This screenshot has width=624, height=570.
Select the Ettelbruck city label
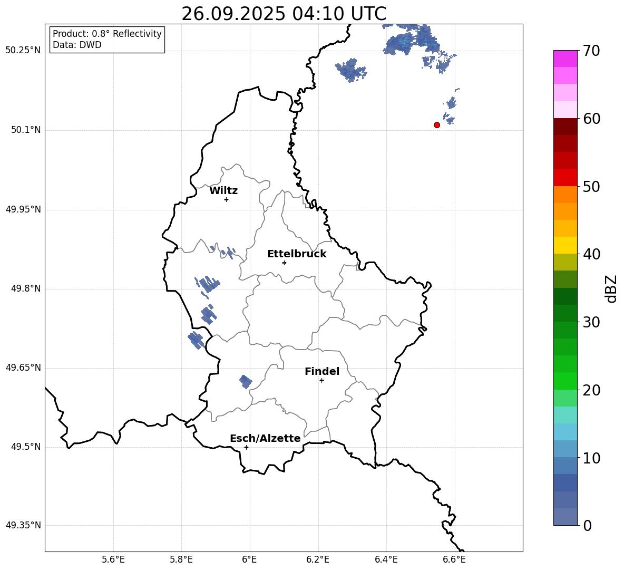[x=297, y=254]
